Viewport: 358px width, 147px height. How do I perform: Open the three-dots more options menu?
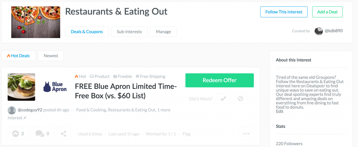point(246,133)
